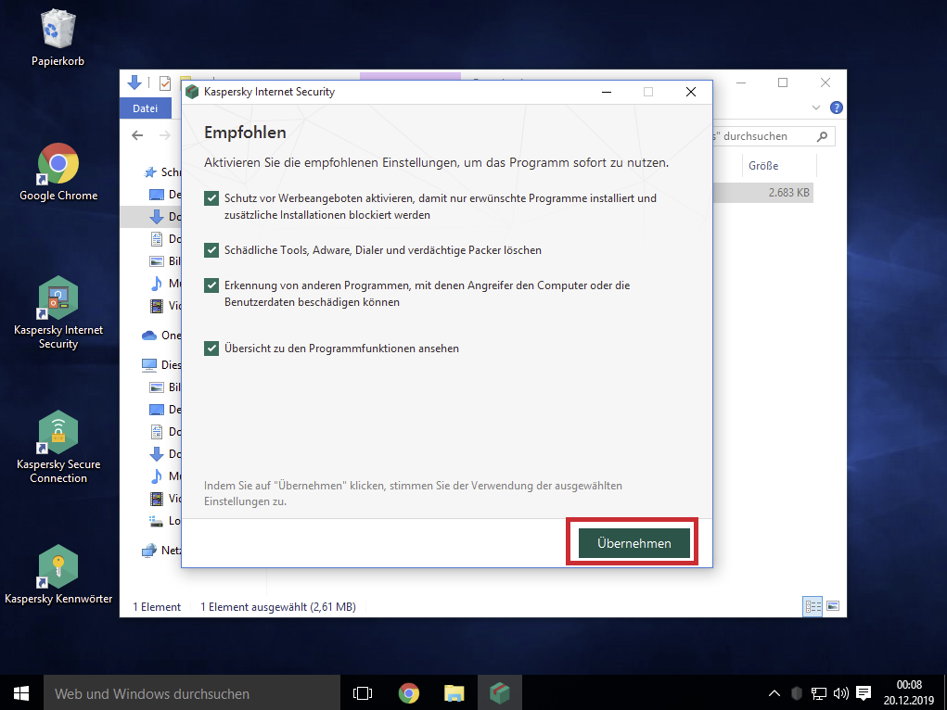Click the Explorer back arrow
The image size is (947, 710).
coord(137,135)
